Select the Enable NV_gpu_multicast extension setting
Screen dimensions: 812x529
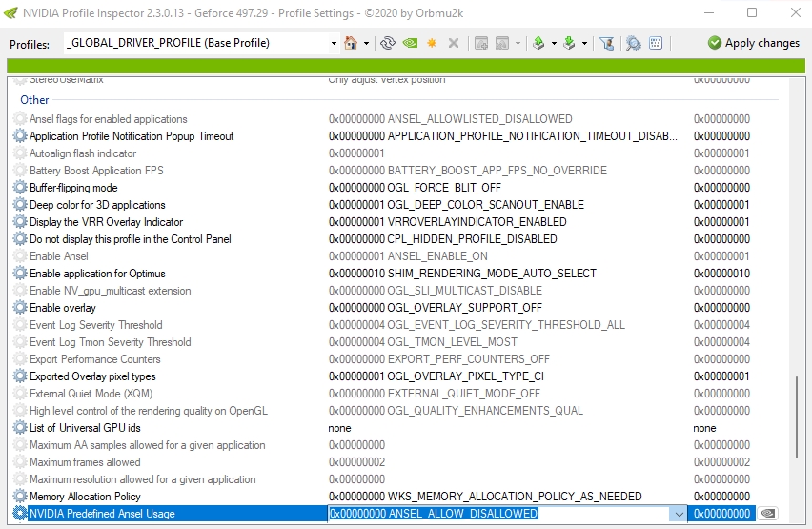pos(110,291)
